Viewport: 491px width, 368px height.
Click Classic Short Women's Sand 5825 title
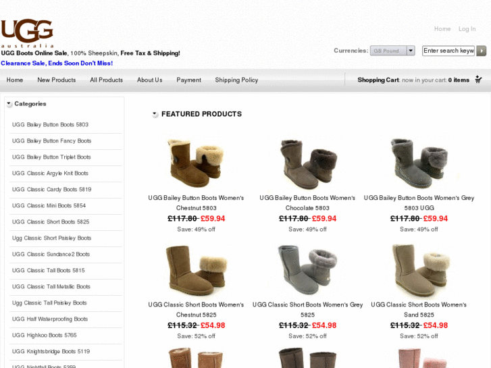[419, 310]
